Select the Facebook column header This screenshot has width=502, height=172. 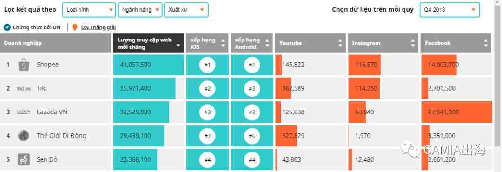[456, 43]
